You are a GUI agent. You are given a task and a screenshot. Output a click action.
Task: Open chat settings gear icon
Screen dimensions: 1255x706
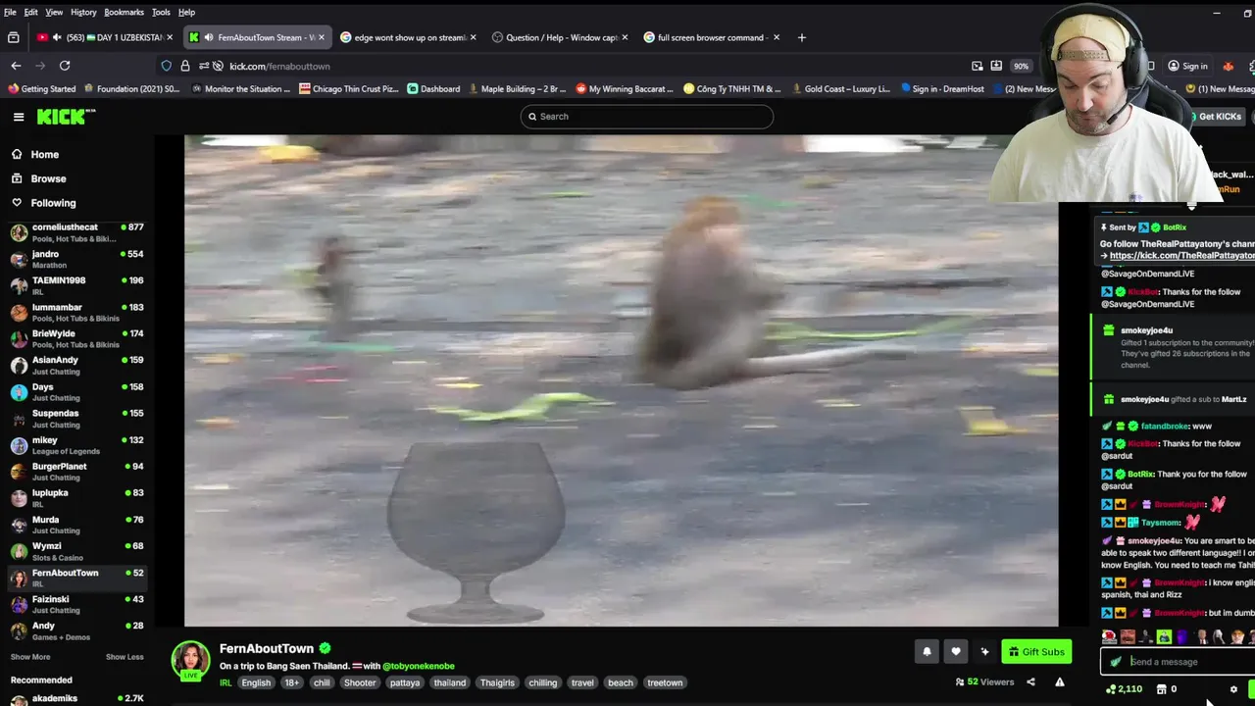(1233, 689)
